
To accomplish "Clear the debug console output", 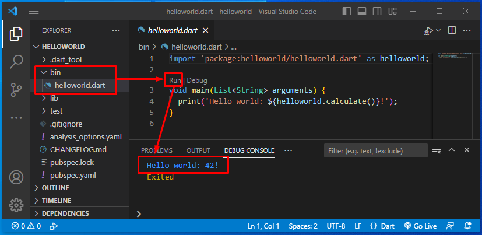I will click(x=437, y=150).
